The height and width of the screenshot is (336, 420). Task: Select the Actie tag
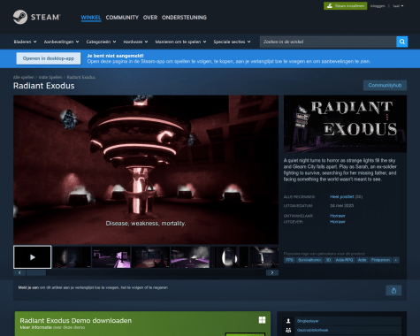pyautogui.click(x=362, y=260)
